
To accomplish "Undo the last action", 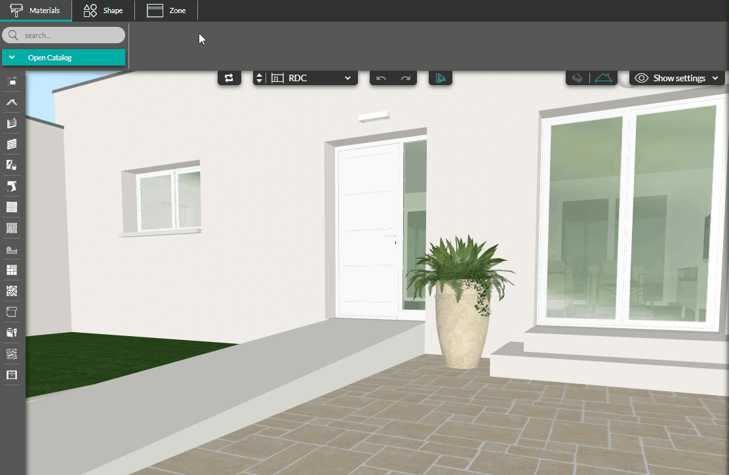I will 382,78.
